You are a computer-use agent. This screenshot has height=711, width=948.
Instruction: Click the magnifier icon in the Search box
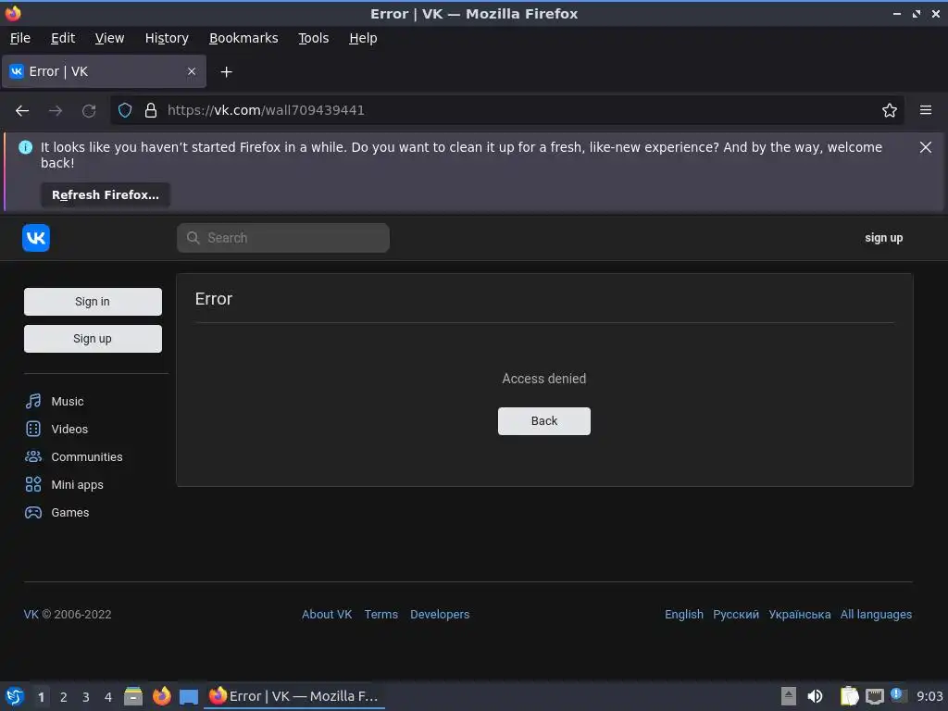(193, 238)
